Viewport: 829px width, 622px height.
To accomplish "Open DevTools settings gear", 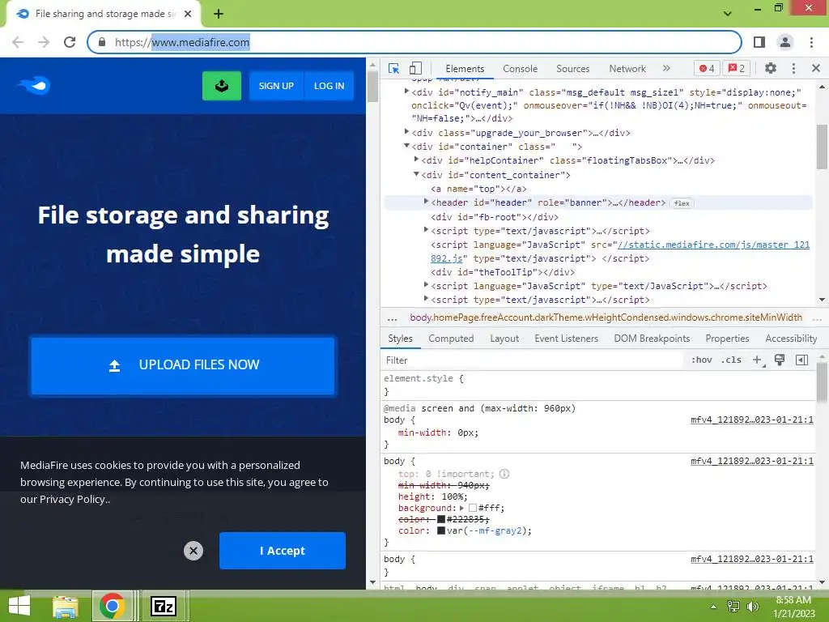I will tap(771, 68).
